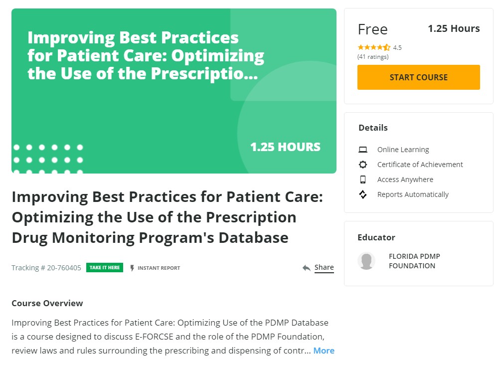Open the Share link
This screenshot has width=504, height=366.
pyautogui.click(x=324, y=268)
